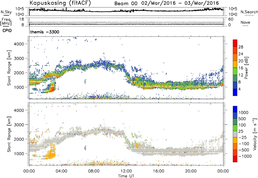
Task: Click the power colorbar blue bottom segment
Action: 235,92
